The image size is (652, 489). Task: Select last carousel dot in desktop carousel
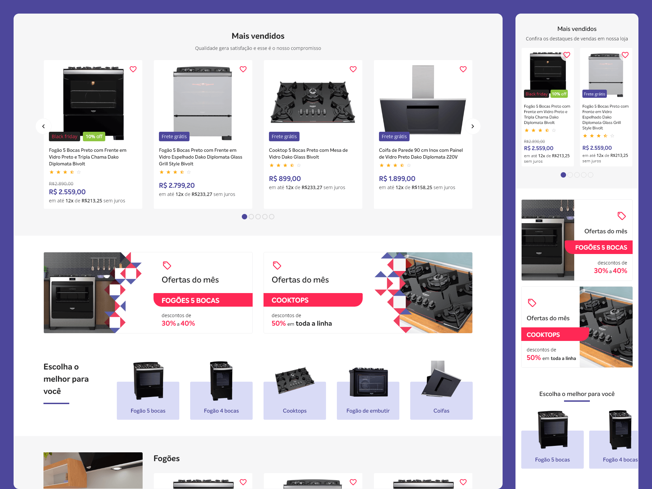[x=272, y=217]
